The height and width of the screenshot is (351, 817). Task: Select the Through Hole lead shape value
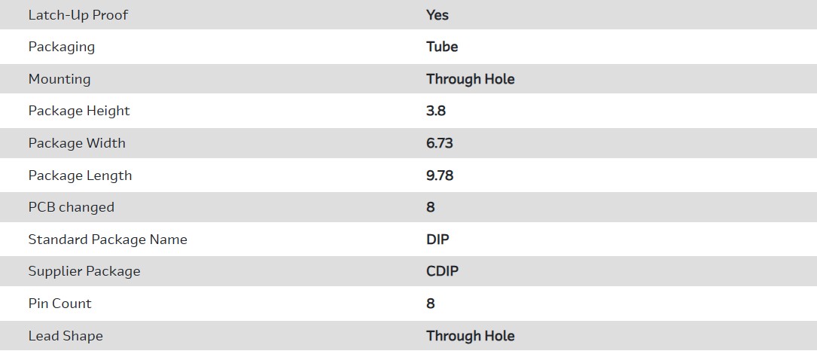click(470, 336)
